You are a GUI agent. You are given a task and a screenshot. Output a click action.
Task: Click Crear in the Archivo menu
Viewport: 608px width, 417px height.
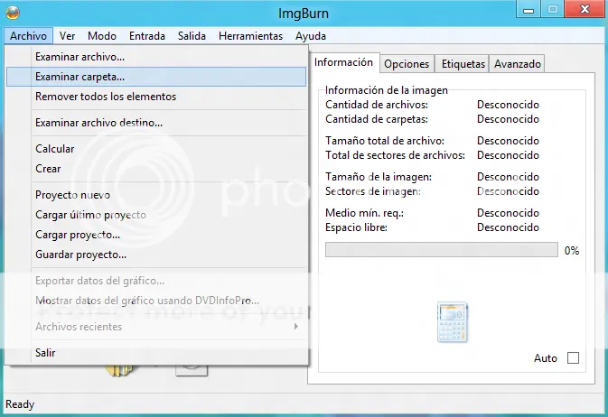click(156, 169)
